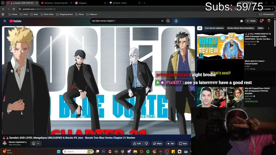Click the Ask button below the video
Viewport: 276px width, 155px height.
[x=171, y=144]
